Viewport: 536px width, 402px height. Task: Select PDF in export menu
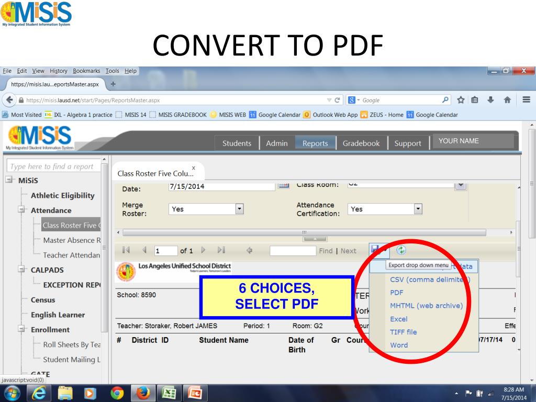[397, 293]
